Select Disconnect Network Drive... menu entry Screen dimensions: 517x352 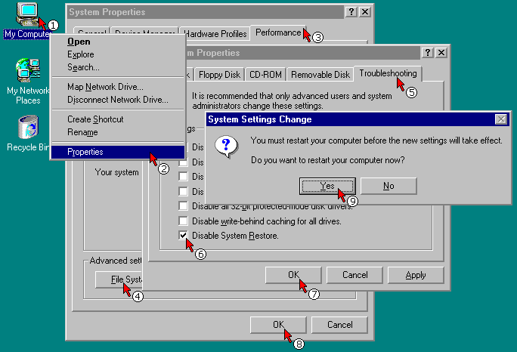(x=118, y=100)
